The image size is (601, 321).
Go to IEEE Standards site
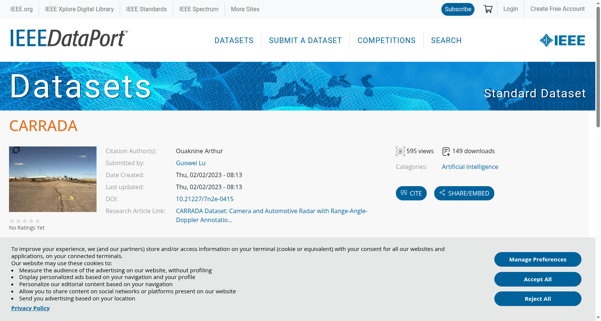pos(146,9)
